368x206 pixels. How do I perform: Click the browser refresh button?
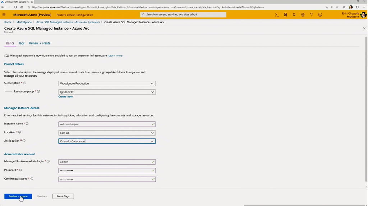click(15, 7)
